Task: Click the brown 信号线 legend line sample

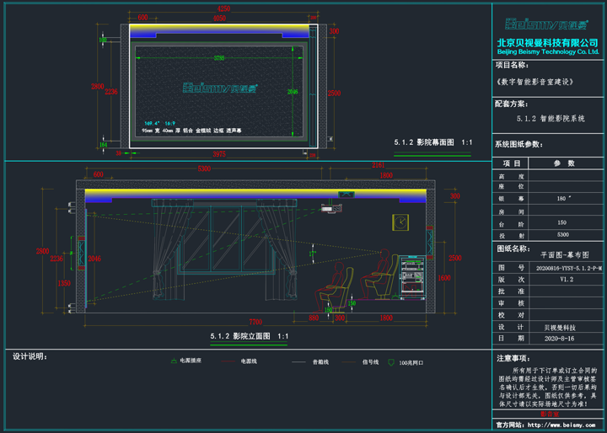Action: click(349, 362)
